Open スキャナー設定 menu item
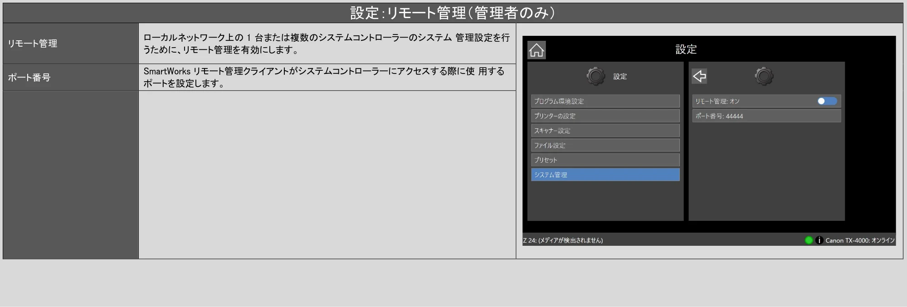This screenshot has height=307, width=907. pos(605,131)
